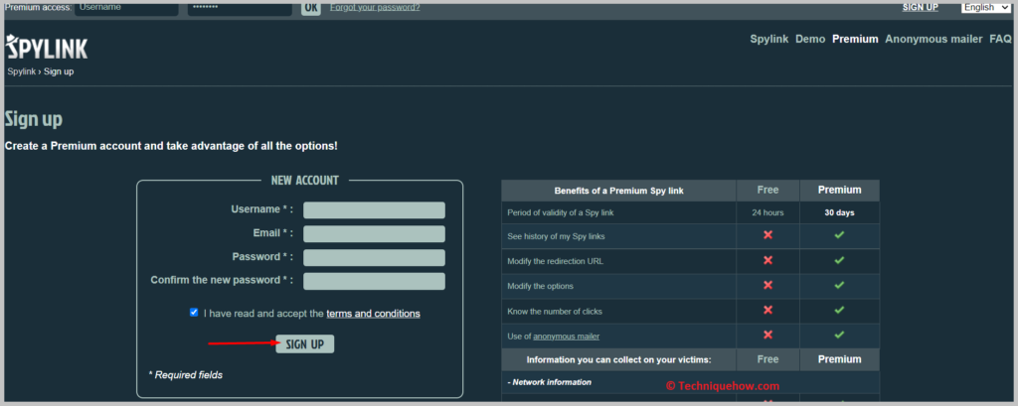Click the red cross for Modify the redirection URL

point(768,260)
